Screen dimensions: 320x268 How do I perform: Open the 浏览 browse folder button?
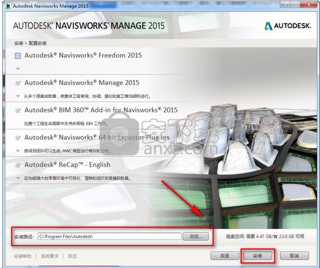tap(196, 236)
